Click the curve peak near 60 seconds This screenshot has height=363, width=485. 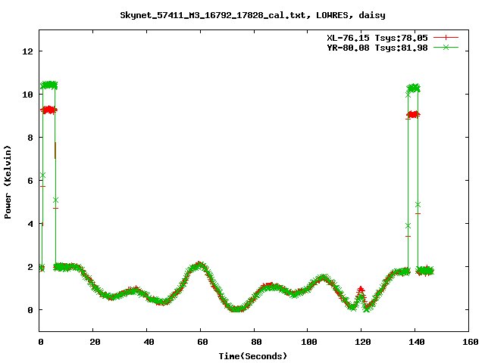coord(199,265)
